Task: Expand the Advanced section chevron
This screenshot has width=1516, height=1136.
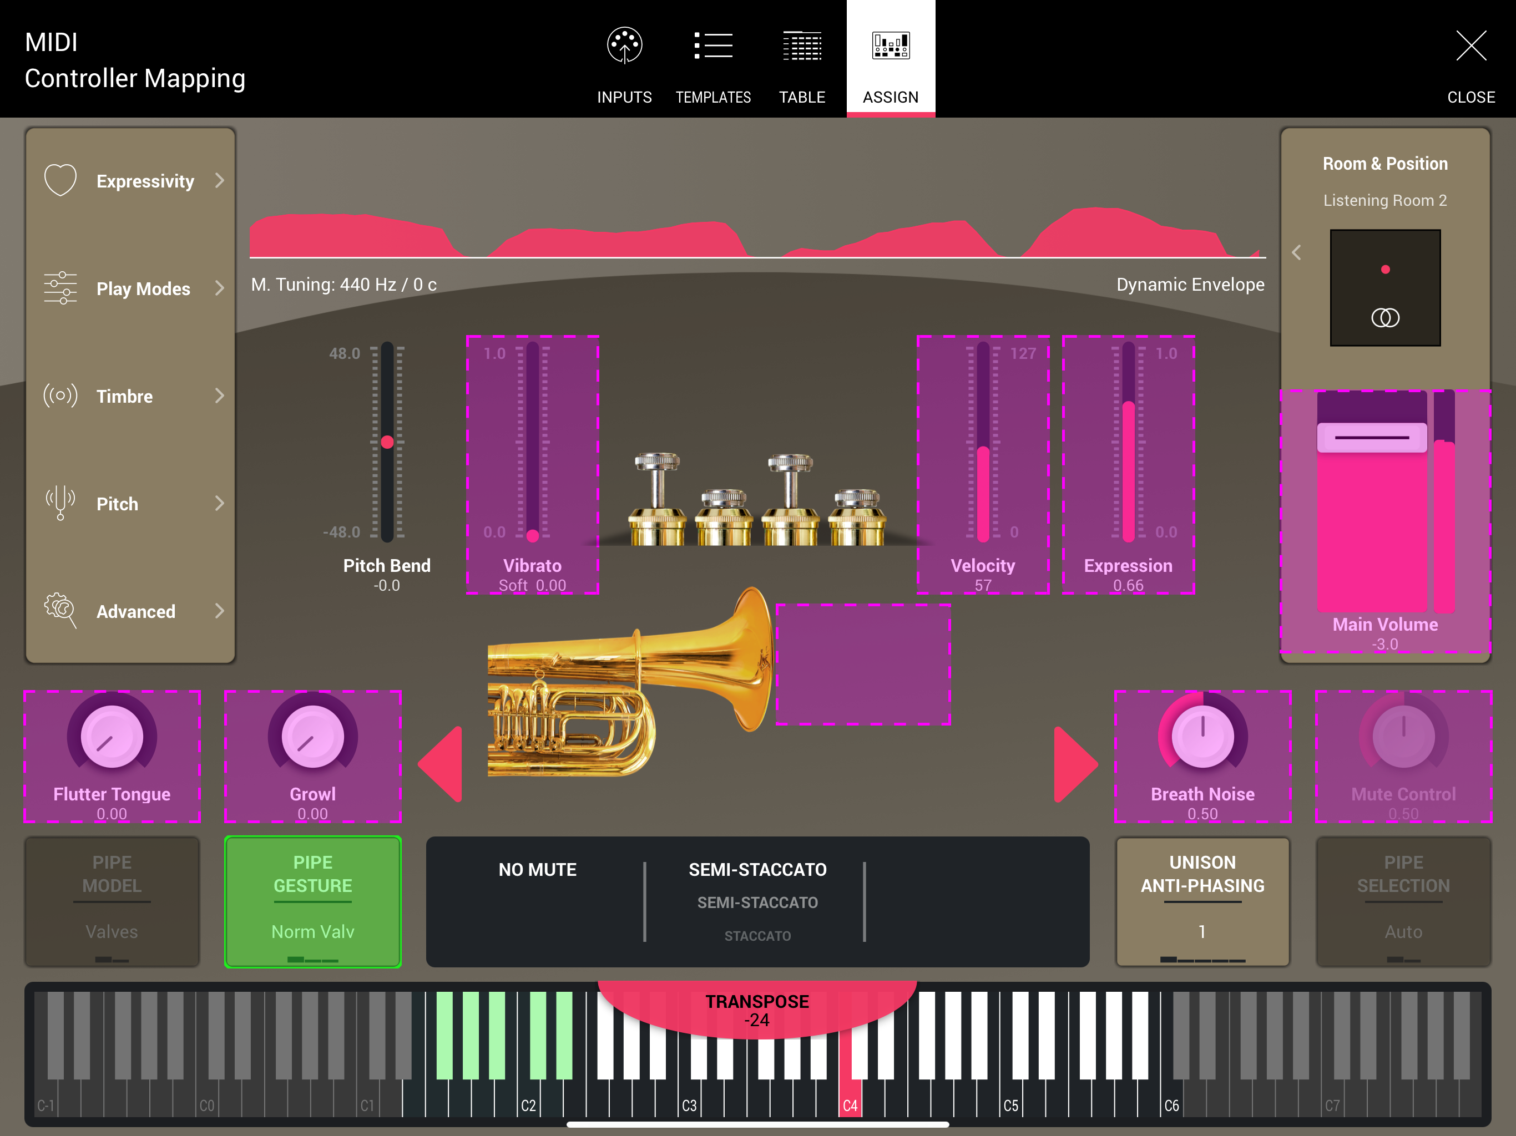Action: (219, 611)
